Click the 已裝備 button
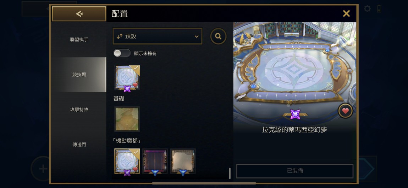Viewport: 408px width, 188px height. pyautogui.click(x=295, y=171)
